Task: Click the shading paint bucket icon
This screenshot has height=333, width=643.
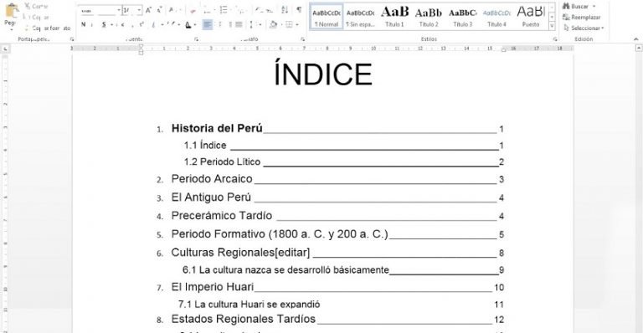Action: [273, 24]
